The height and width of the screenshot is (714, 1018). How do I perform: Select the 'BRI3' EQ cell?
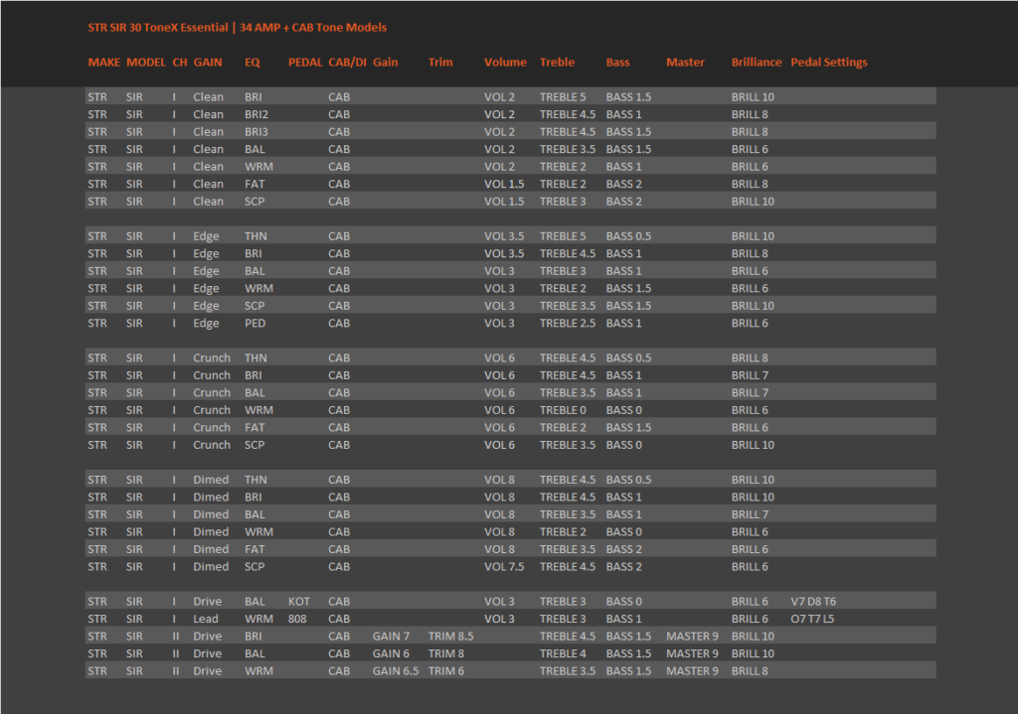[256, 132]
